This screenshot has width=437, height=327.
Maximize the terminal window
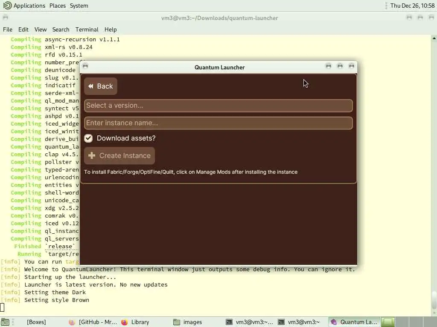pos(420,18)
